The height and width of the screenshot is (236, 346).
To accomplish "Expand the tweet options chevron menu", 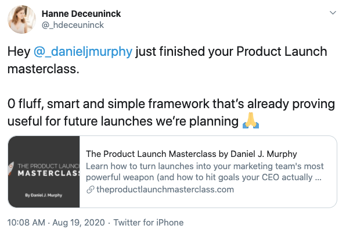I will coord(333,13).
